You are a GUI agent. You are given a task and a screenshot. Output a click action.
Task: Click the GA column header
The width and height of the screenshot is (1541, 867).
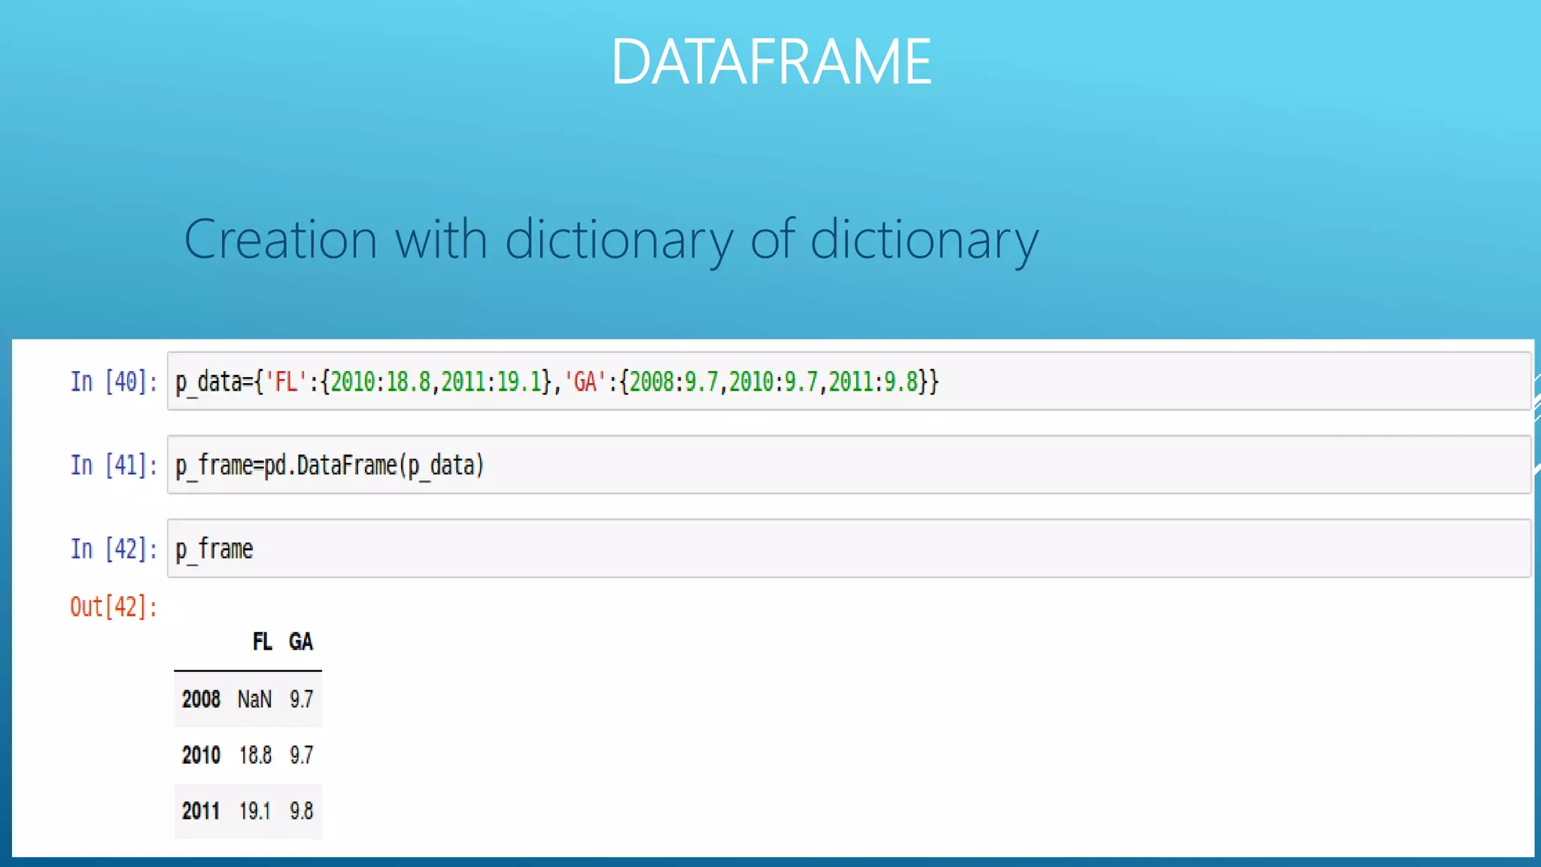[x=301, y=642]
